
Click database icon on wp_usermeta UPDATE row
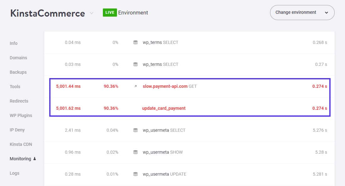(135, 174)
